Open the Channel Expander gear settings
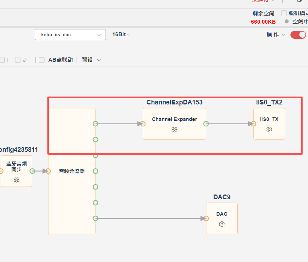The image size is (308, 262). [174, 130]
